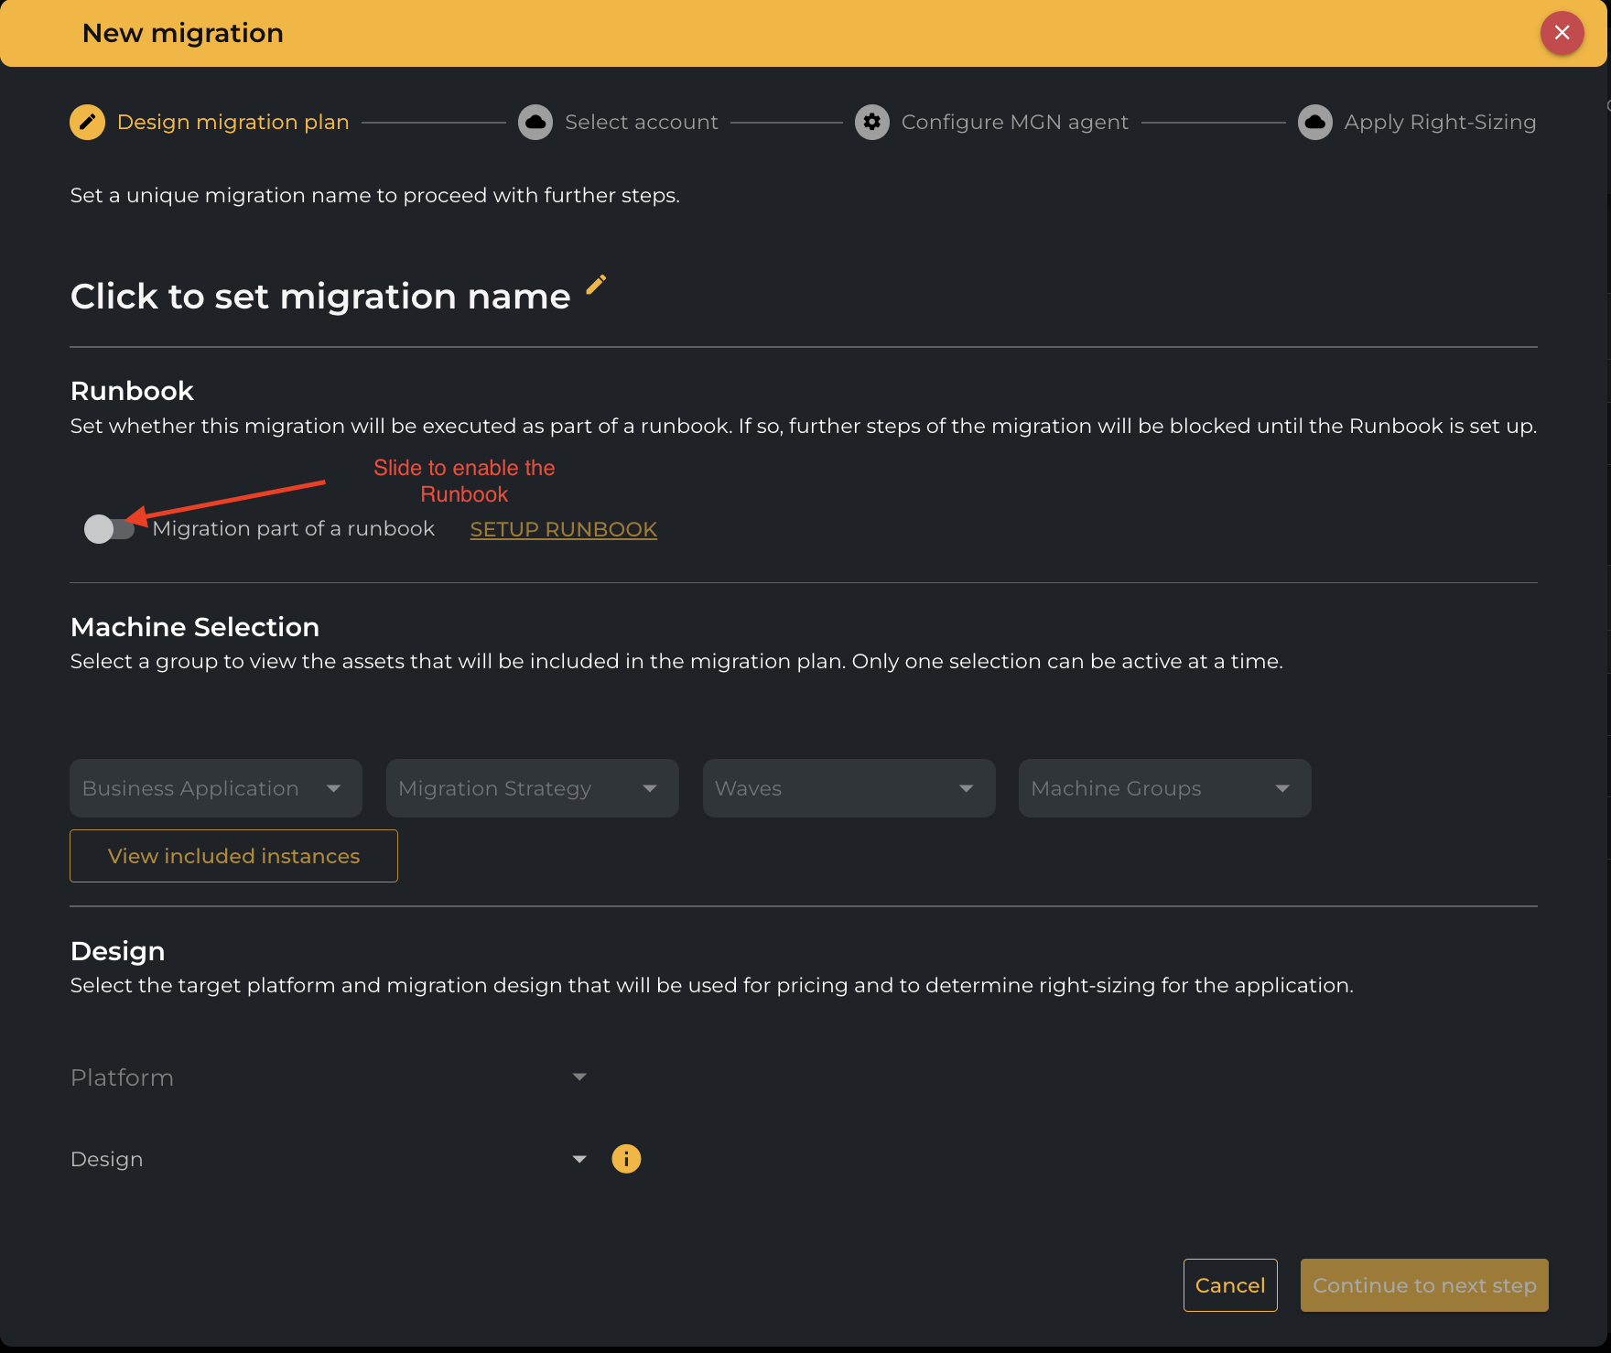Click the Configure MGN agent gear icon
The image size is (1611, 1353).
click(872, 122)
